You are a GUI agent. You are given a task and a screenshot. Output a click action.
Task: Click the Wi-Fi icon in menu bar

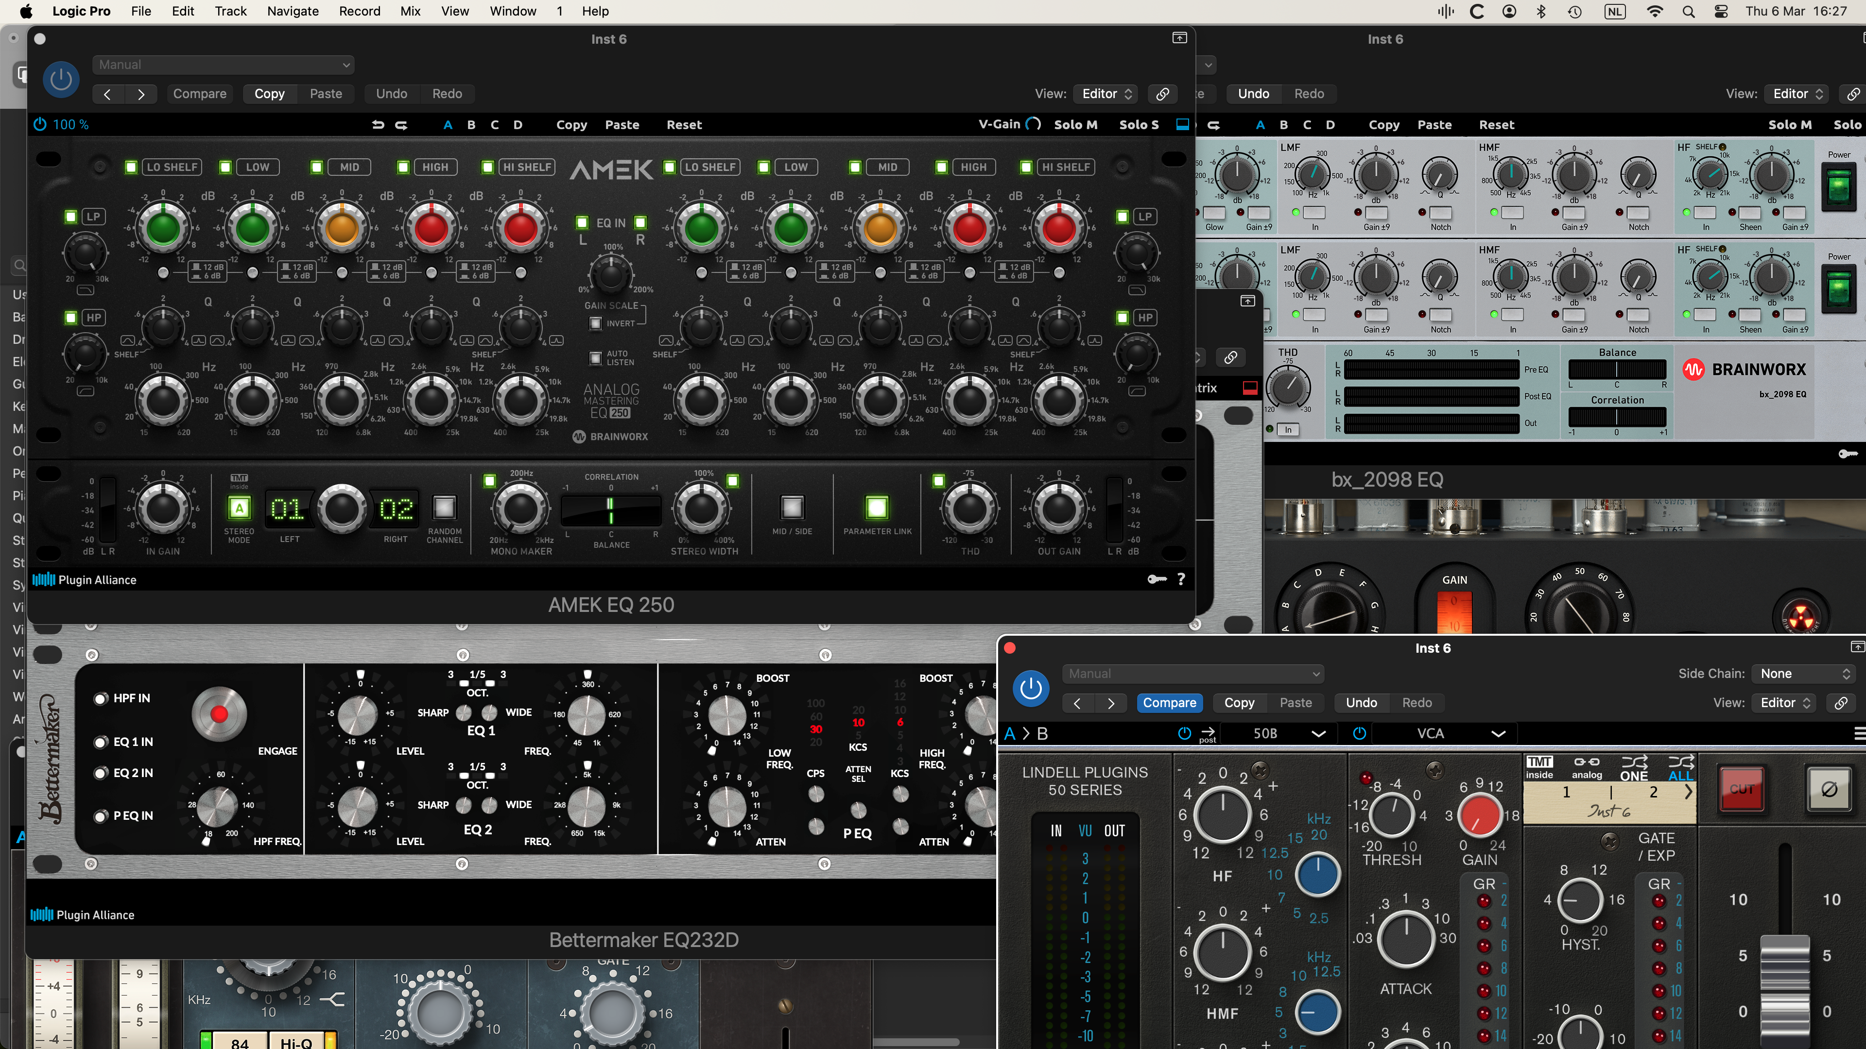1655,12
